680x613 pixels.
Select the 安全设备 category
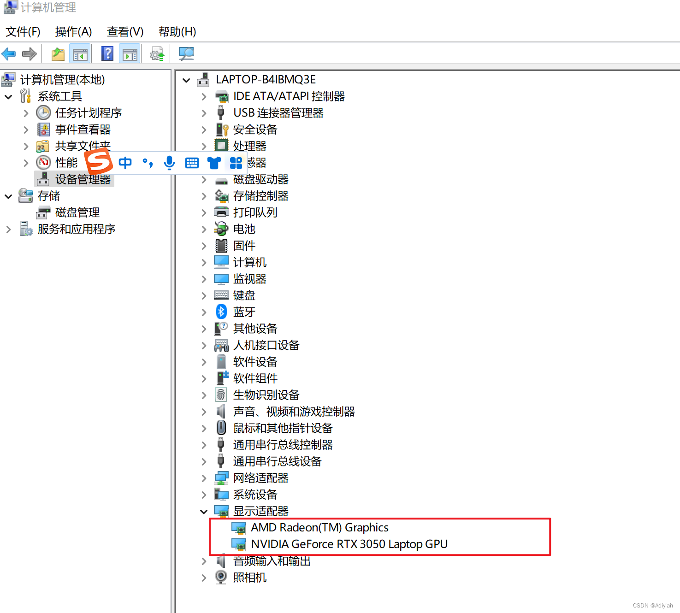pos(255,130)
